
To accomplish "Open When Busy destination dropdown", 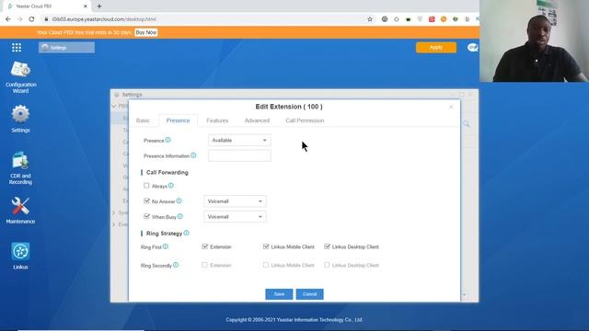I will 235,217.
